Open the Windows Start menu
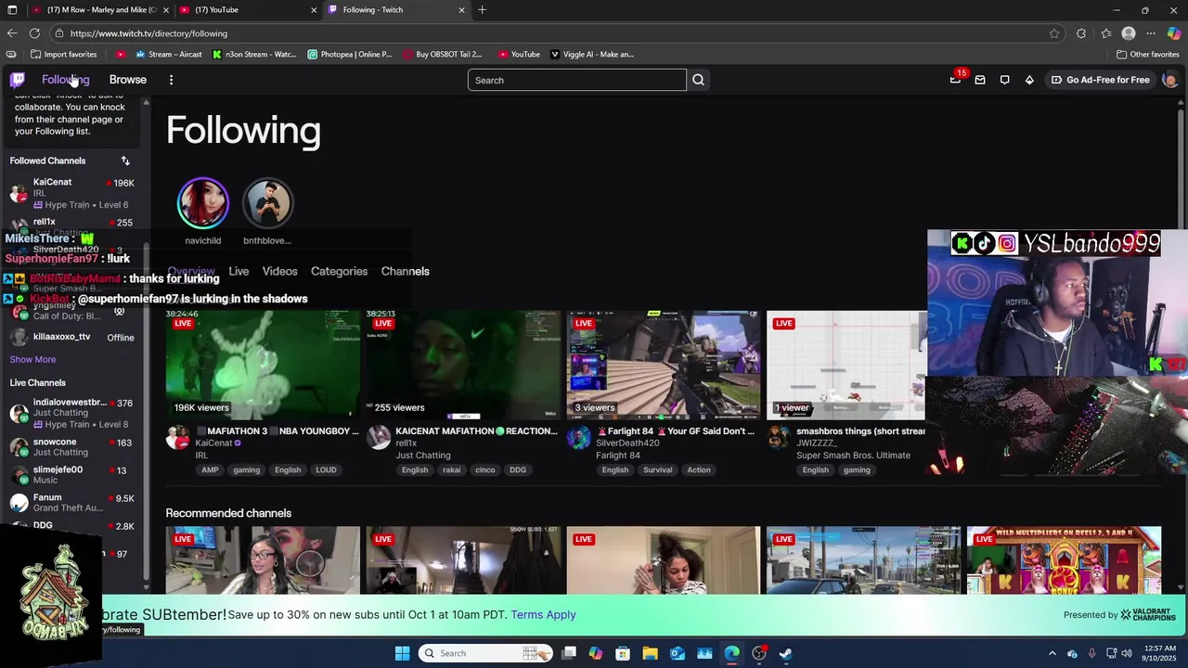1188x668 pixels. pyautogui.click(x=402, y=653)
